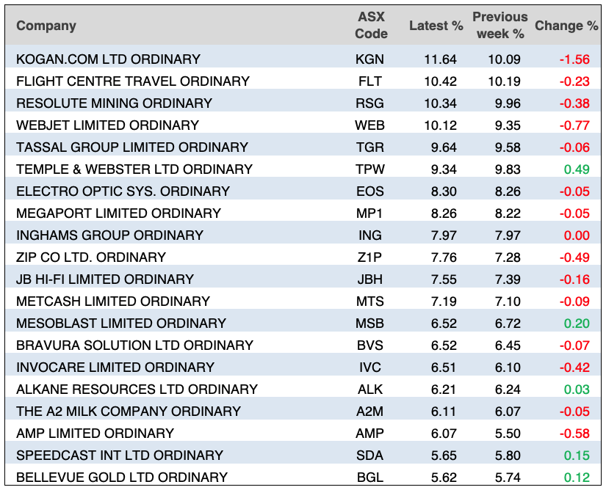Select the FLT ticker code
Image resolution: width=606 pixels, height=490 pixels.
coord(369,81)
